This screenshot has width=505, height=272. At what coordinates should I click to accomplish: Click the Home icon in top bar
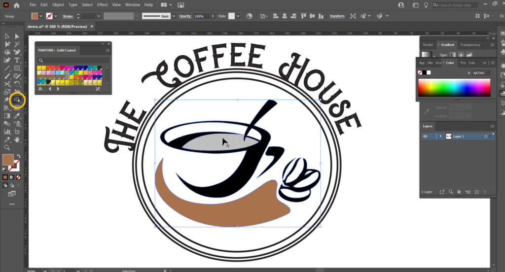tap(17, 5)
